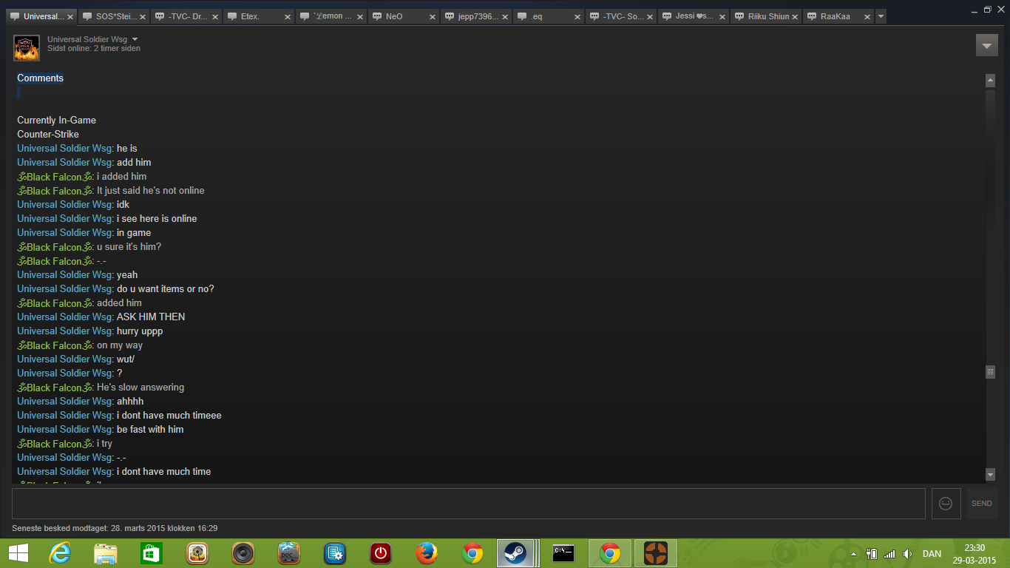The width and height of the screenshot is (1010, 568).
Task: Click inside the message input field
Action: [468, 504]
